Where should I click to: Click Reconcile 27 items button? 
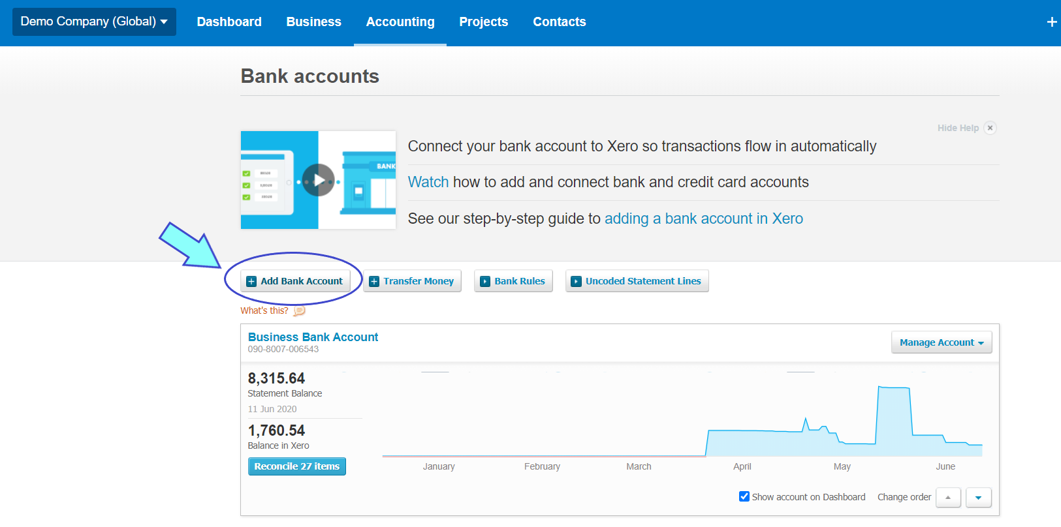(297, 466)
